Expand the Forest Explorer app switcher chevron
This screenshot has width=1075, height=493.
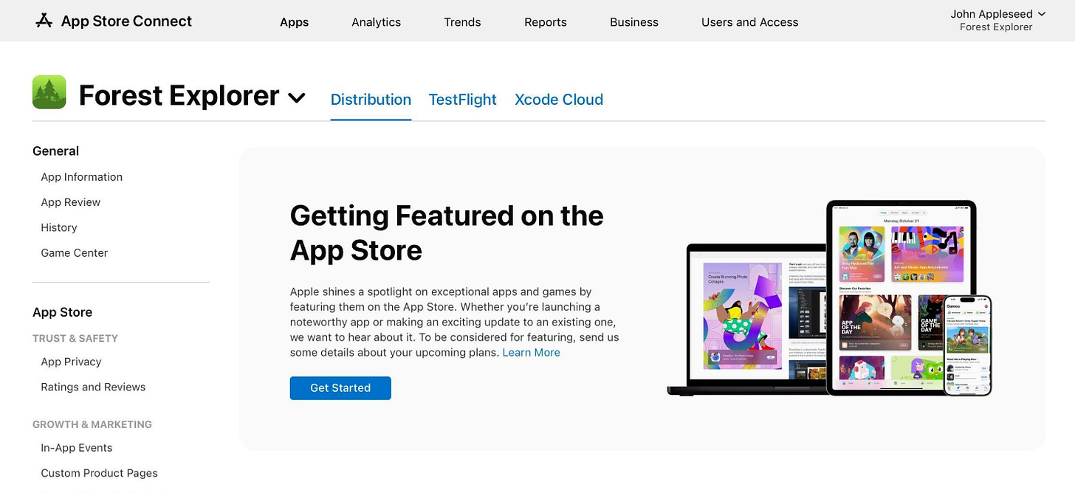(x=296, y=97)
